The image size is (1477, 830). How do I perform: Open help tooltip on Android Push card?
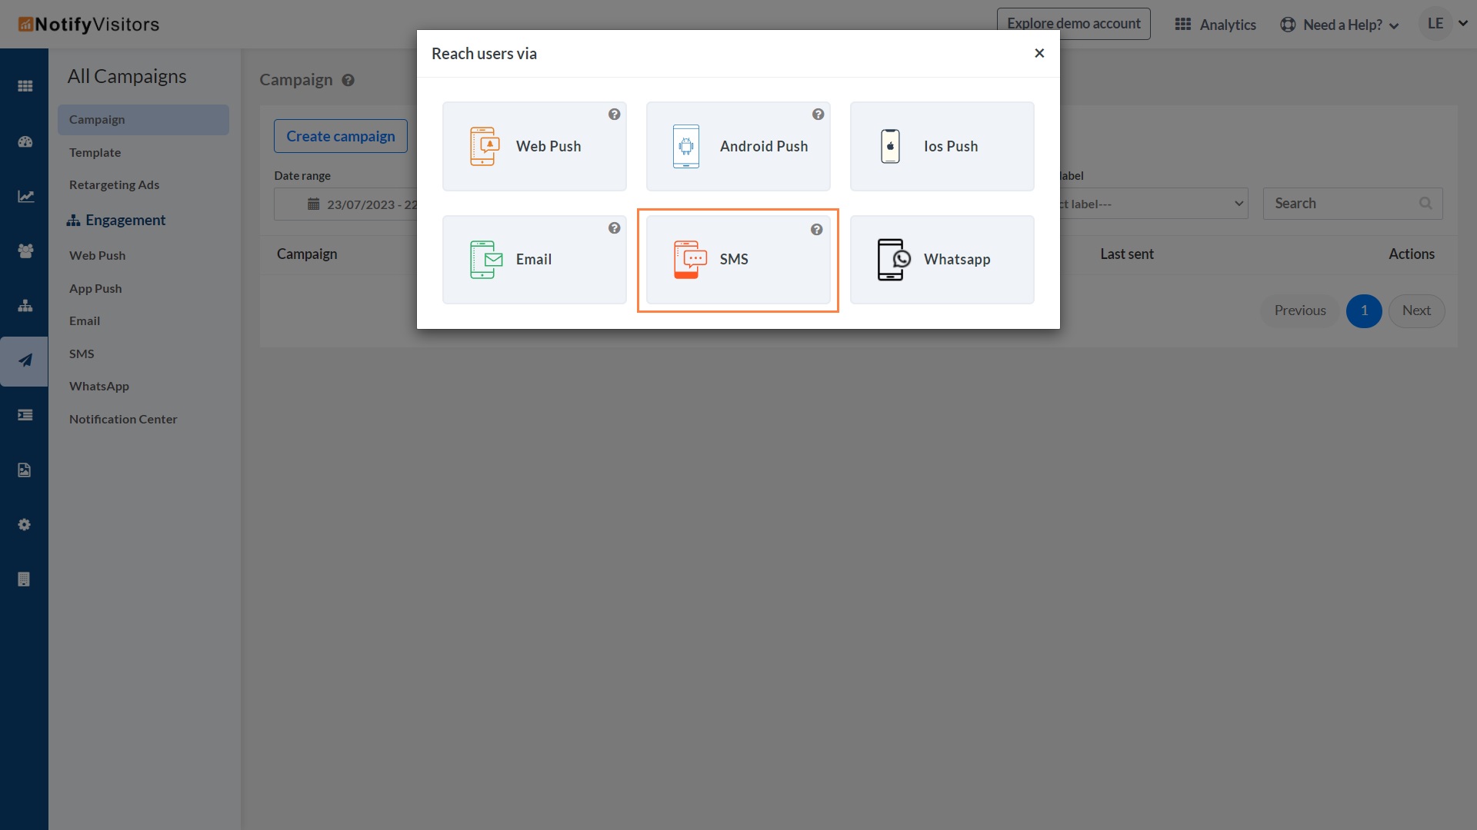818,115
